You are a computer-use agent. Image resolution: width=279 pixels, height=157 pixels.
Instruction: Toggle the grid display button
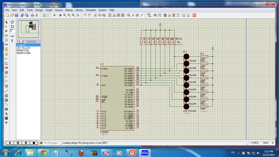[48, 15]
